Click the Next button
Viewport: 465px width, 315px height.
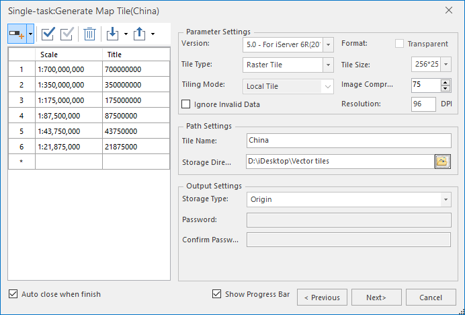coord(376,297)
